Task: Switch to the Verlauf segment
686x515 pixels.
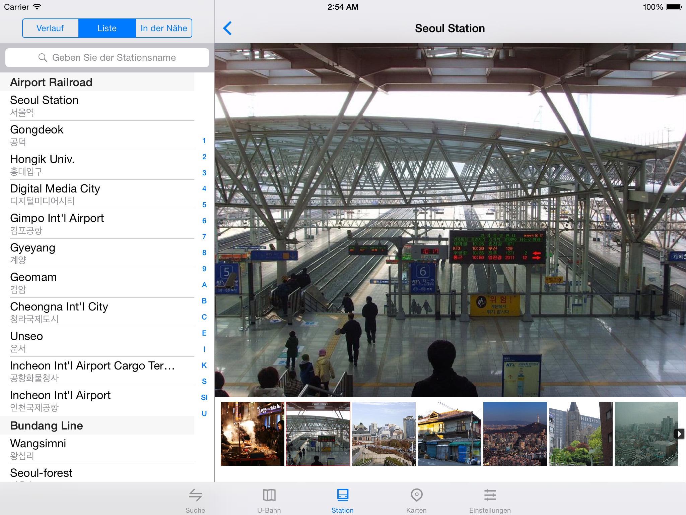Action: point(50,28)
